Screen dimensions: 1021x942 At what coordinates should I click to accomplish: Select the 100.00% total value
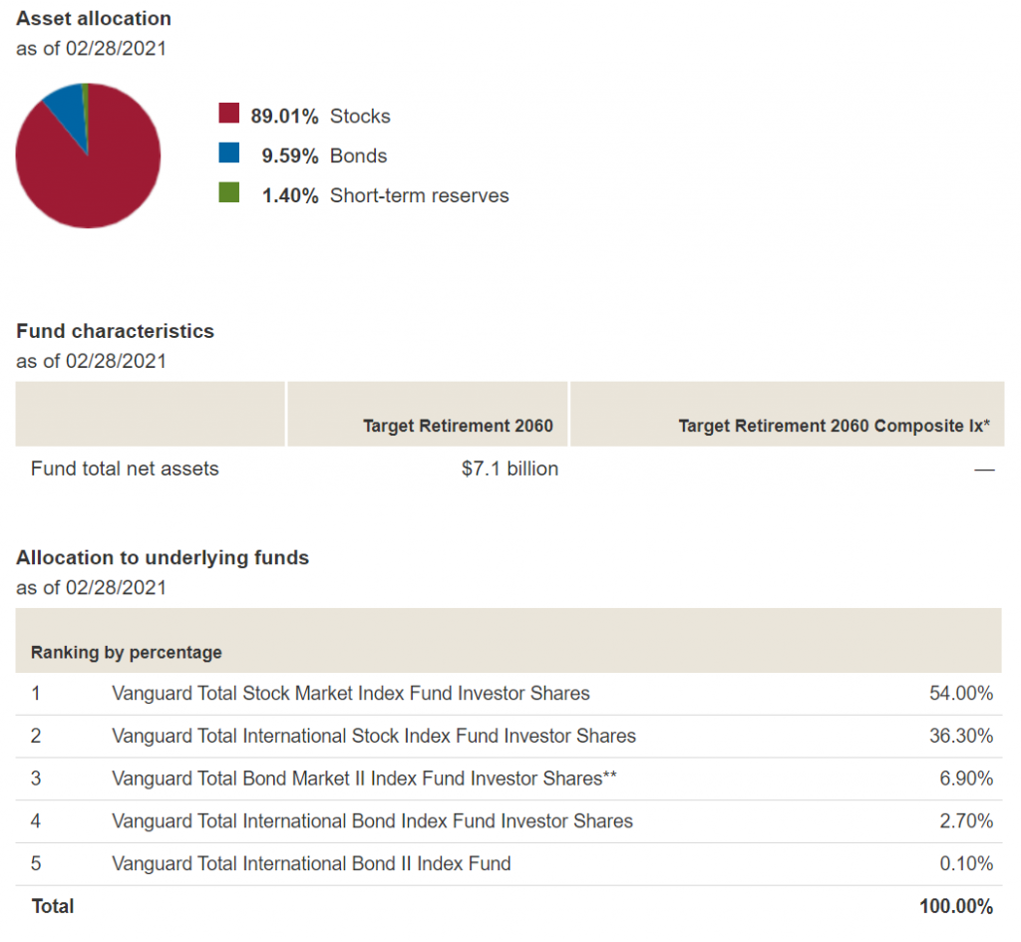(956, 906)
